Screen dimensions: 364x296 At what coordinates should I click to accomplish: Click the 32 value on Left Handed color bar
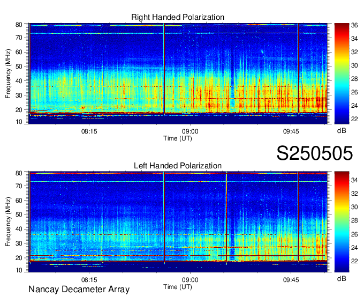coord(354,194)
